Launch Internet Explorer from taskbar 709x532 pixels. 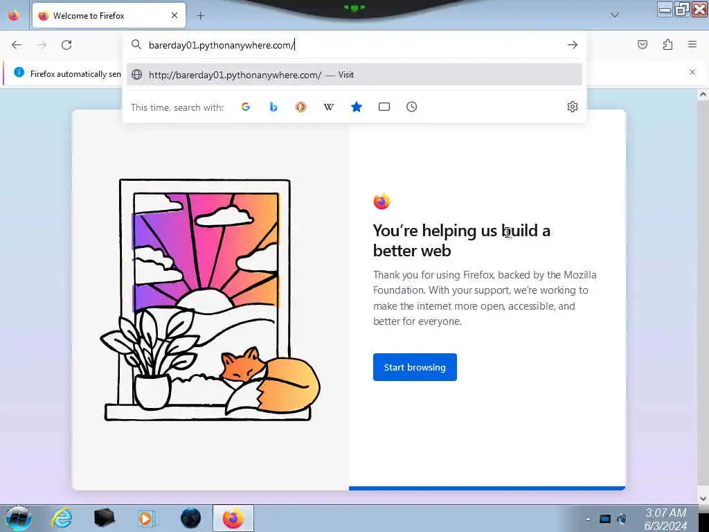click(x=62, y=518)
